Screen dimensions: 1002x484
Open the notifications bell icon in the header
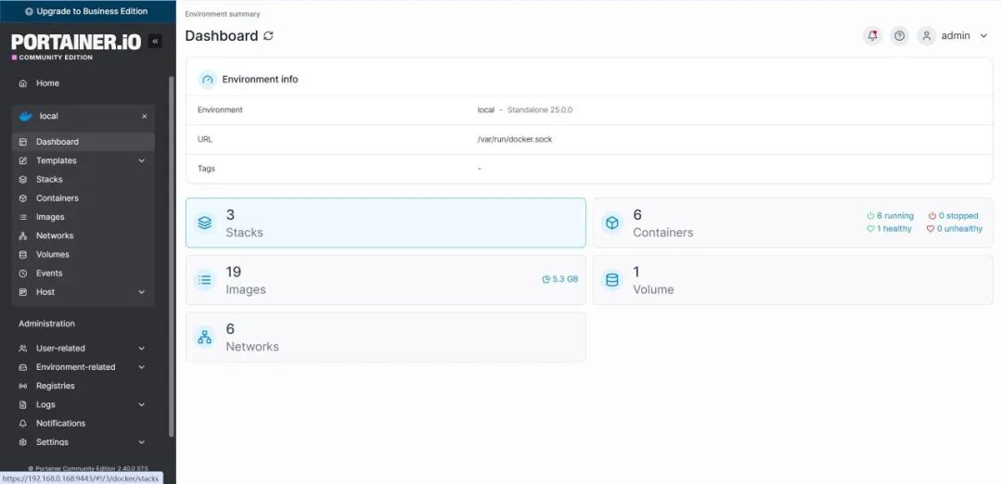[872, 36]
